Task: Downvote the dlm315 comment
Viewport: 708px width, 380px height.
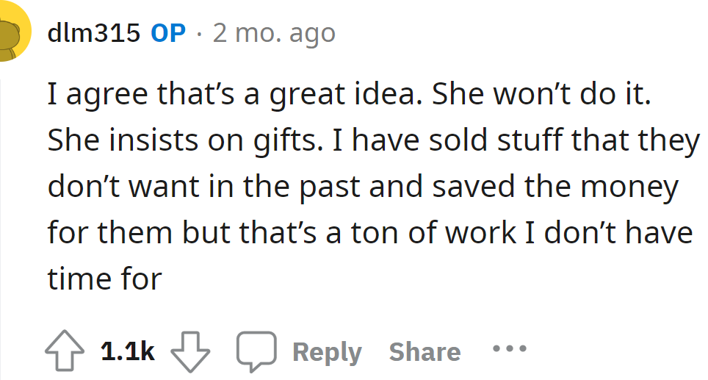Action: click(190, 351)
